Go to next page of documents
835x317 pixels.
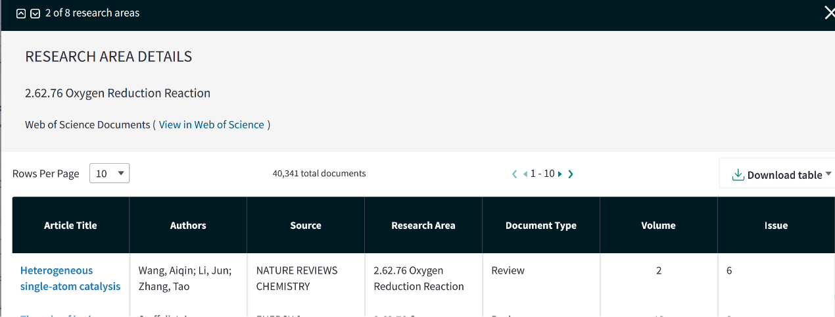(x=560, y=174)
